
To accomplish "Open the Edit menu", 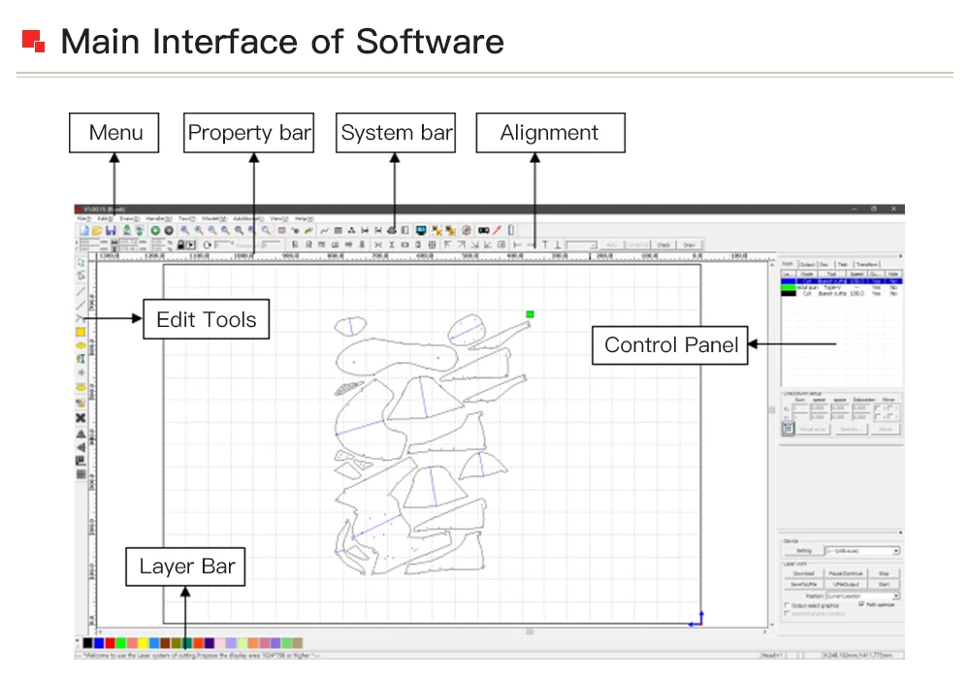I will click(x=105, y=219).
